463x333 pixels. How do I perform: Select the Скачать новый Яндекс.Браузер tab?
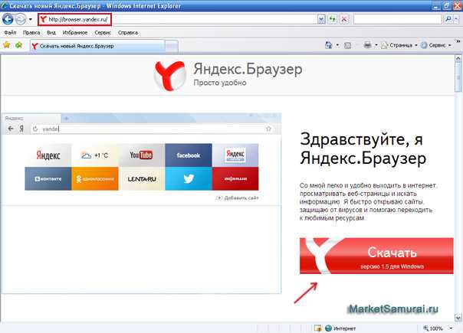point(97,46)
